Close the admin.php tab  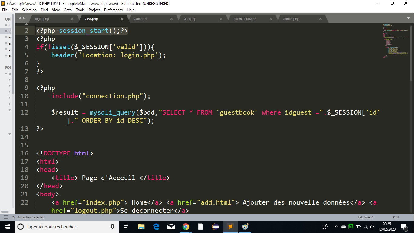click(320, 19)
